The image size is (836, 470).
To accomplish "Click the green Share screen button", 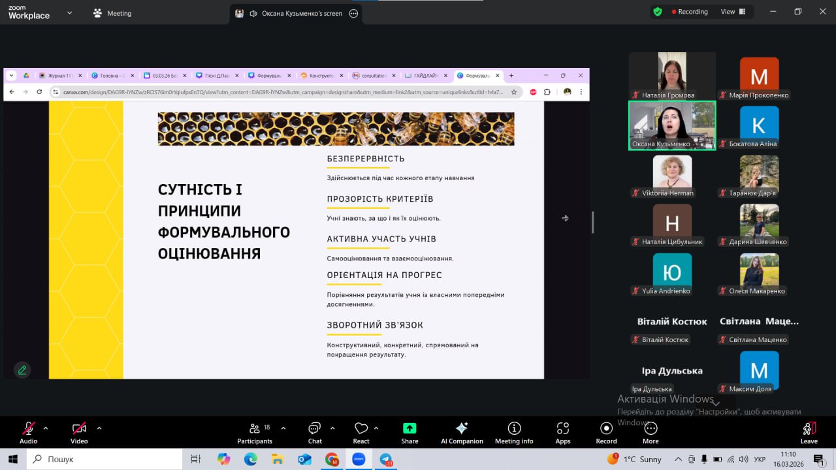I will (410, 432).
